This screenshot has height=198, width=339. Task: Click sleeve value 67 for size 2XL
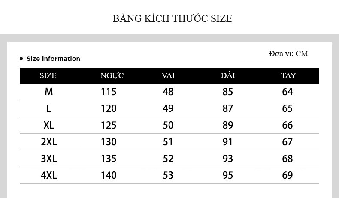click(x=288, y=142)
